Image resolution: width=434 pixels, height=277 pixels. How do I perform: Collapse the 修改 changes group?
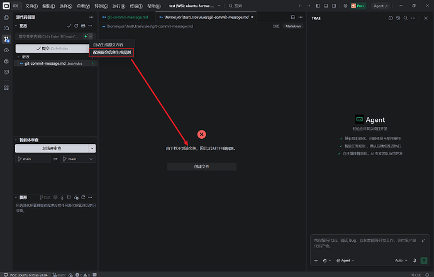click(x=18, y=57)
